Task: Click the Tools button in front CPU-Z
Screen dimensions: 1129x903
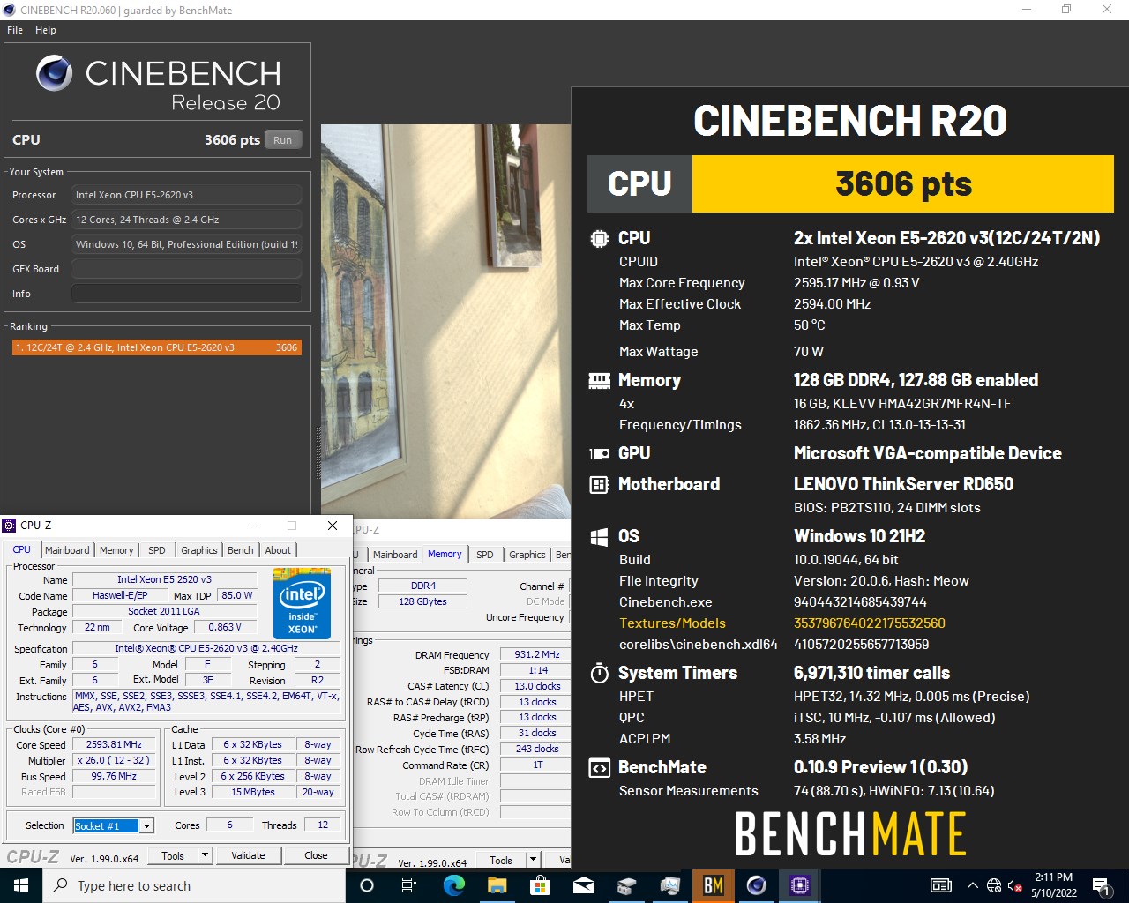Action: pyautogui.click(x=173, y=855)
